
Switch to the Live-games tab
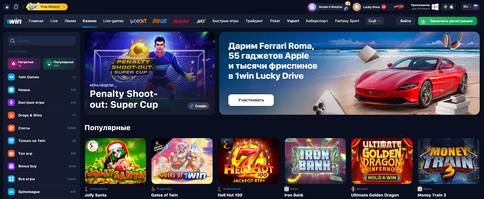pyautogui.click(x=113, y=21)
